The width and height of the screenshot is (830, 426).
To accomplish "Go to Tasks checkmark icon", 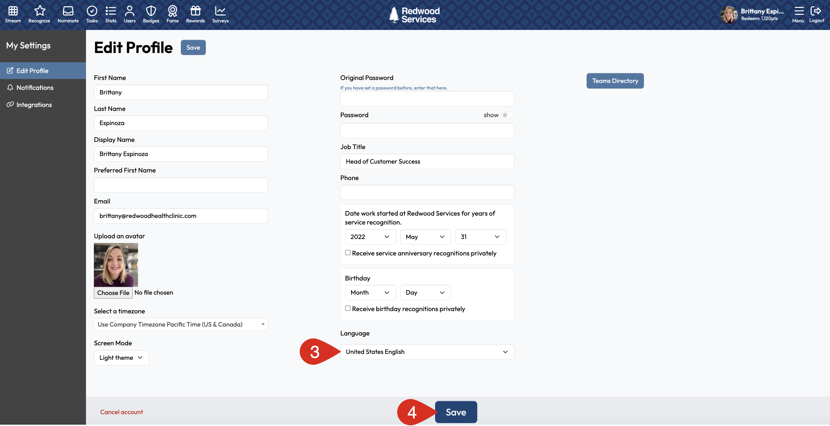I will [x=92, y=11].
